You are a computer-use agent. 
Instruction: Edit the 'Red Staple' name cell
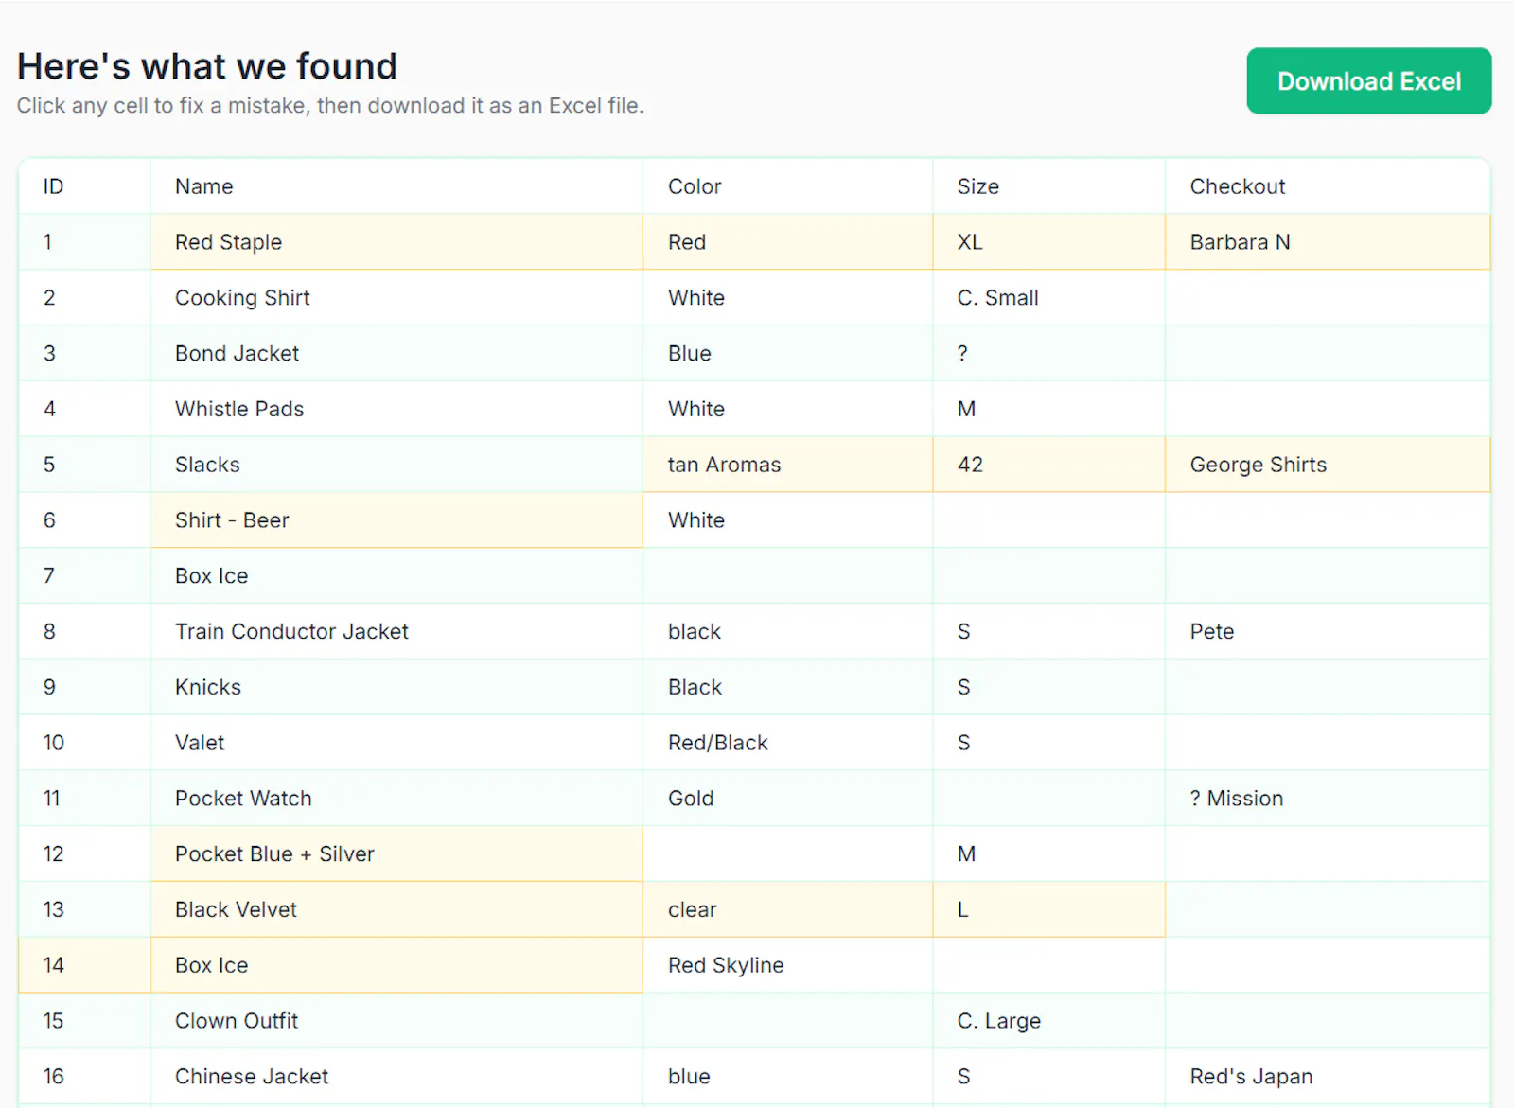tap(396, 242)
